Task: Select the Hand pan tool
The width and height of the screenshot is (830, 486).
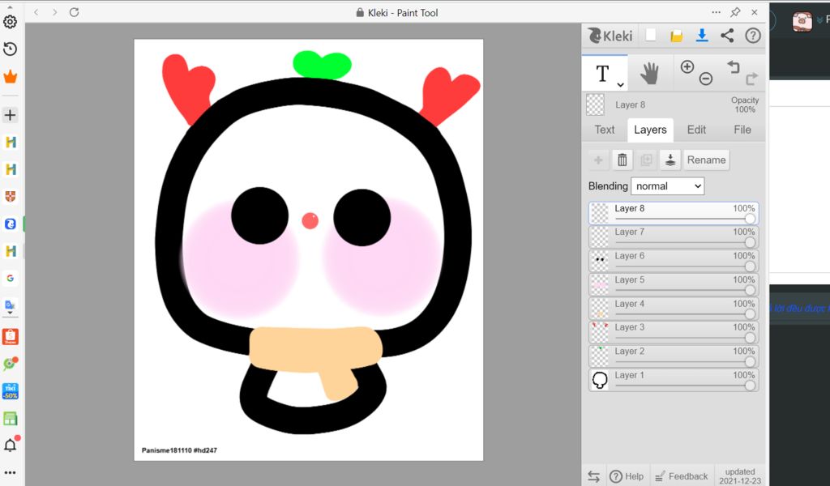Action: 649,74
